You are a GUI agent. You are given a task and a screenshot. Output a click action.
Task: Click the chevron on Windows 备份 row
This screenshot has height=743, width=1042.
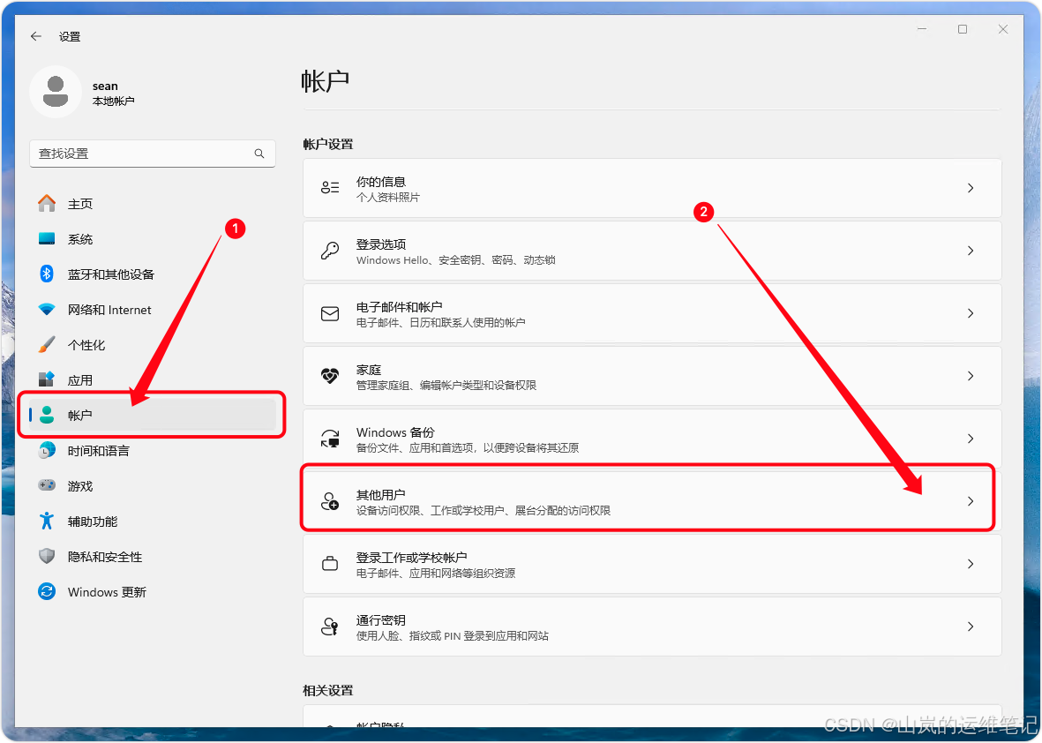(971, 439)
